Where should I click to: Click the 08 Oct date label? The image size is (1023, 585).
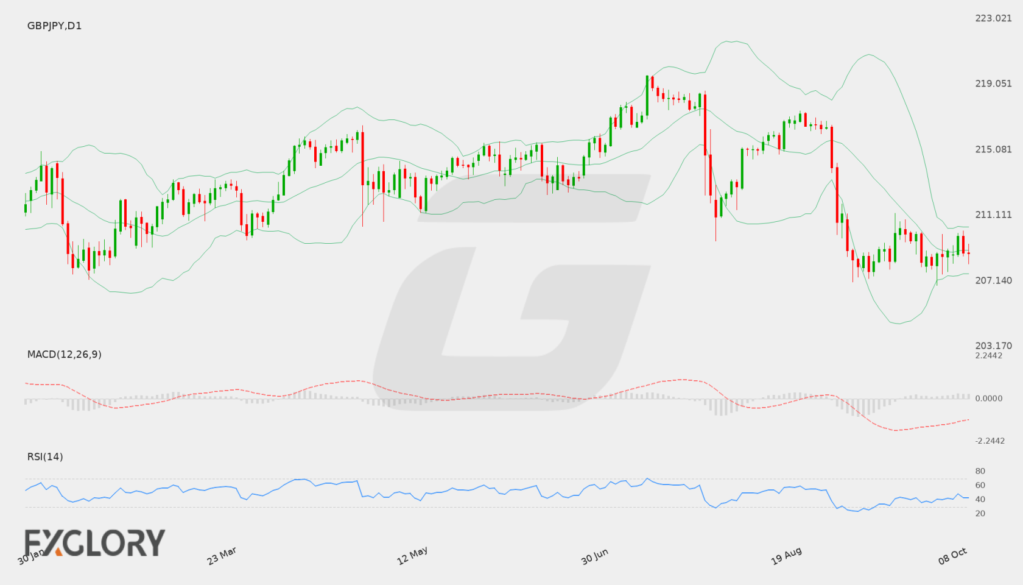coord(952,556)
